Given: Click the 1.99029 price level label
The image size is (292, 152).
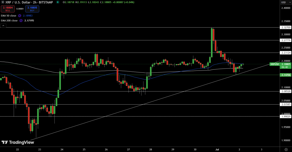Looking at the screenshot, I should point(285,116).
